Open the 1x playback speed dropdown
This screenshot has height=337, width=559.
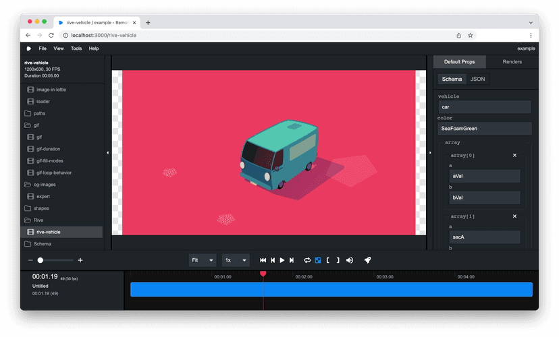(x=235, y=260)
